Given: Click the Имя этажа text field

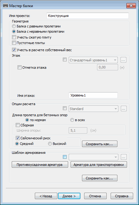Looking at the screenshot, I should [x=93, y=95].
